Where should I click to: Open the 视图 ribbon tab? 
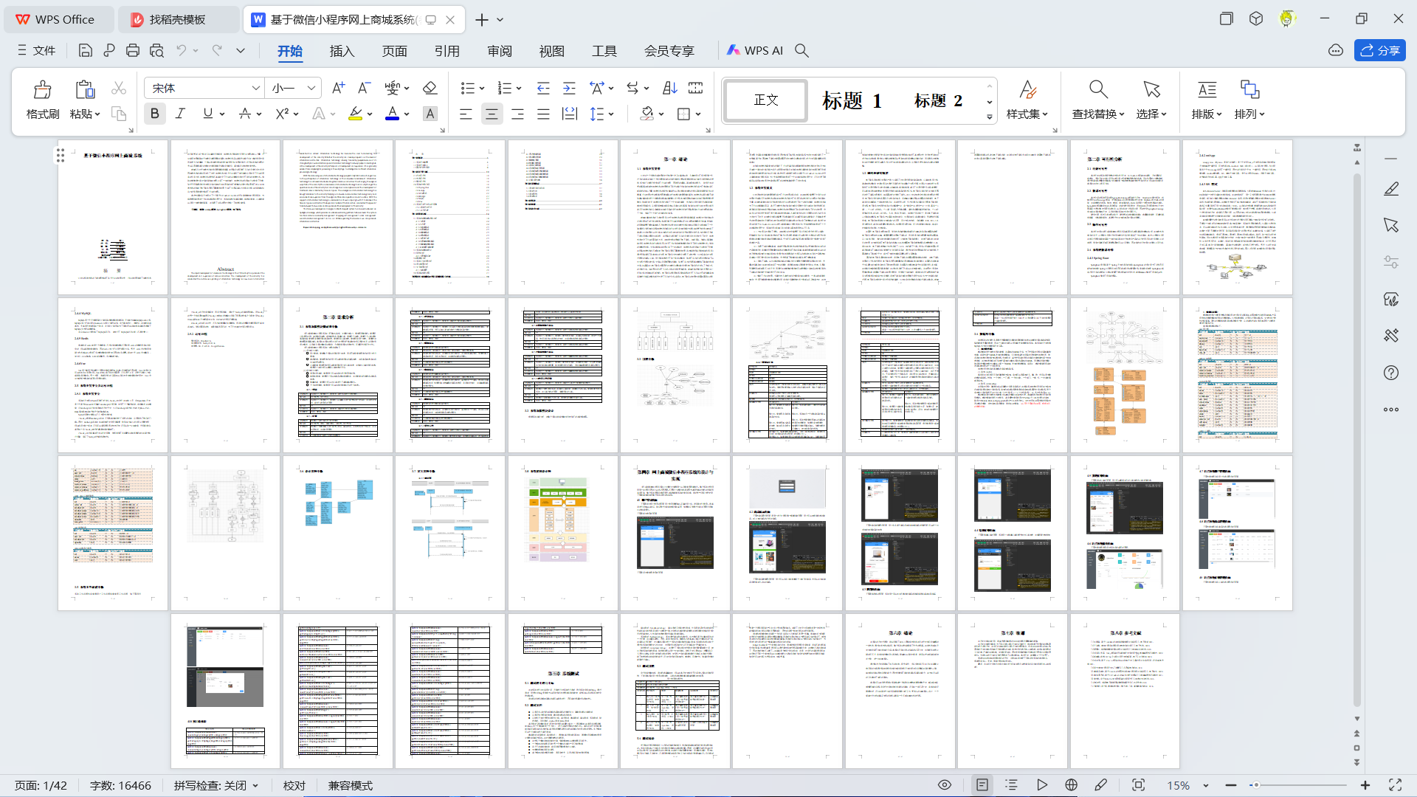[551, 51]
